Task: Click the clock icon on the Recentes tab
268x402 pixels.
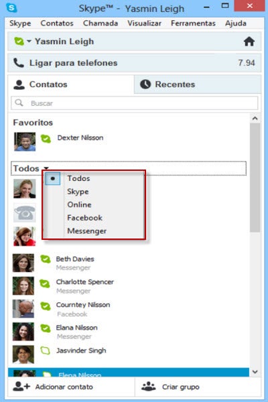Action: 145,84
